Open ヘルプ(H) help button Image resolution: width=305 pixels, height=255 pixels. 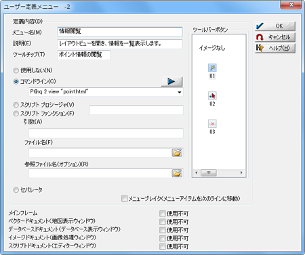275,48
